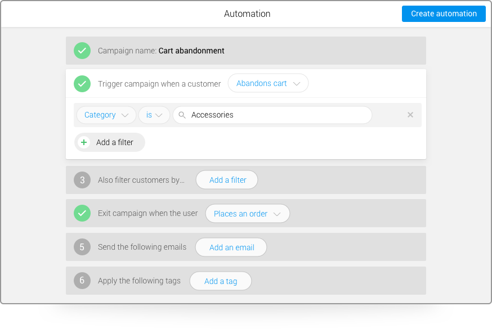Click the green checkmark beside Campaign name
This screenshot has width=492, height=329.
82,51
